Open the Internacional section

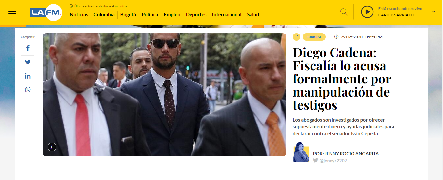[x=227, y=15]
